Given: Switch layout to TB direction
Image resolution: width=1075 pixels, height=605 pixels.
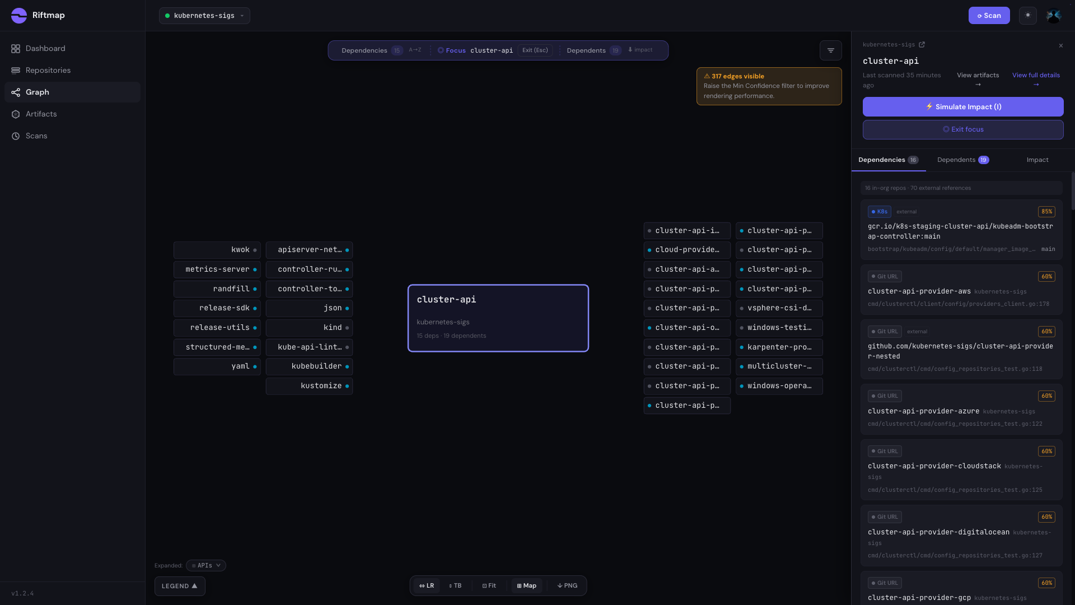Looking at the screenshot, I should point(455,586).
